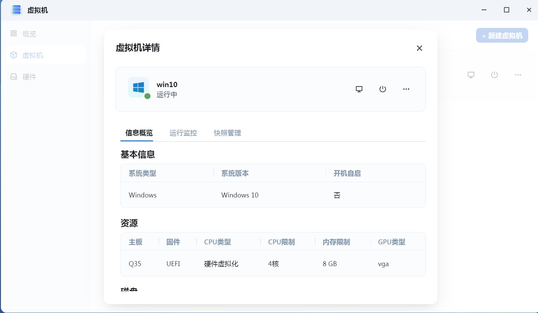Click the Q35 motherboard value
Viewport: 538px width, 313px height.
pos(135,264)
